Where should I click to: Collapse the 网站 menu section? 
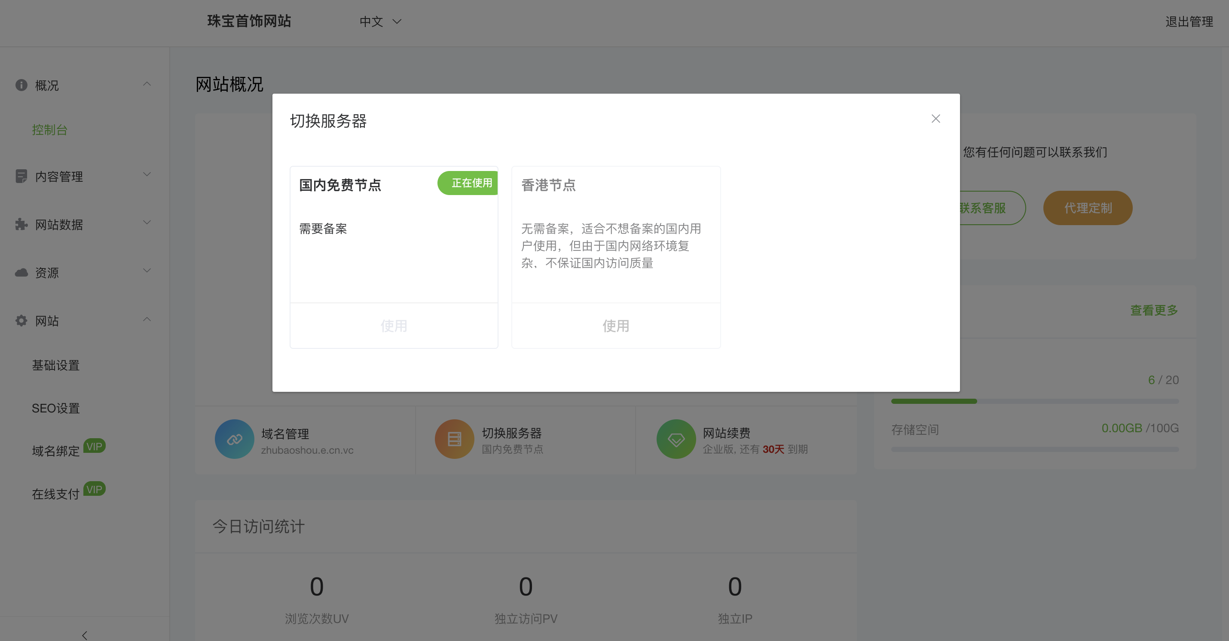point(147,319)
